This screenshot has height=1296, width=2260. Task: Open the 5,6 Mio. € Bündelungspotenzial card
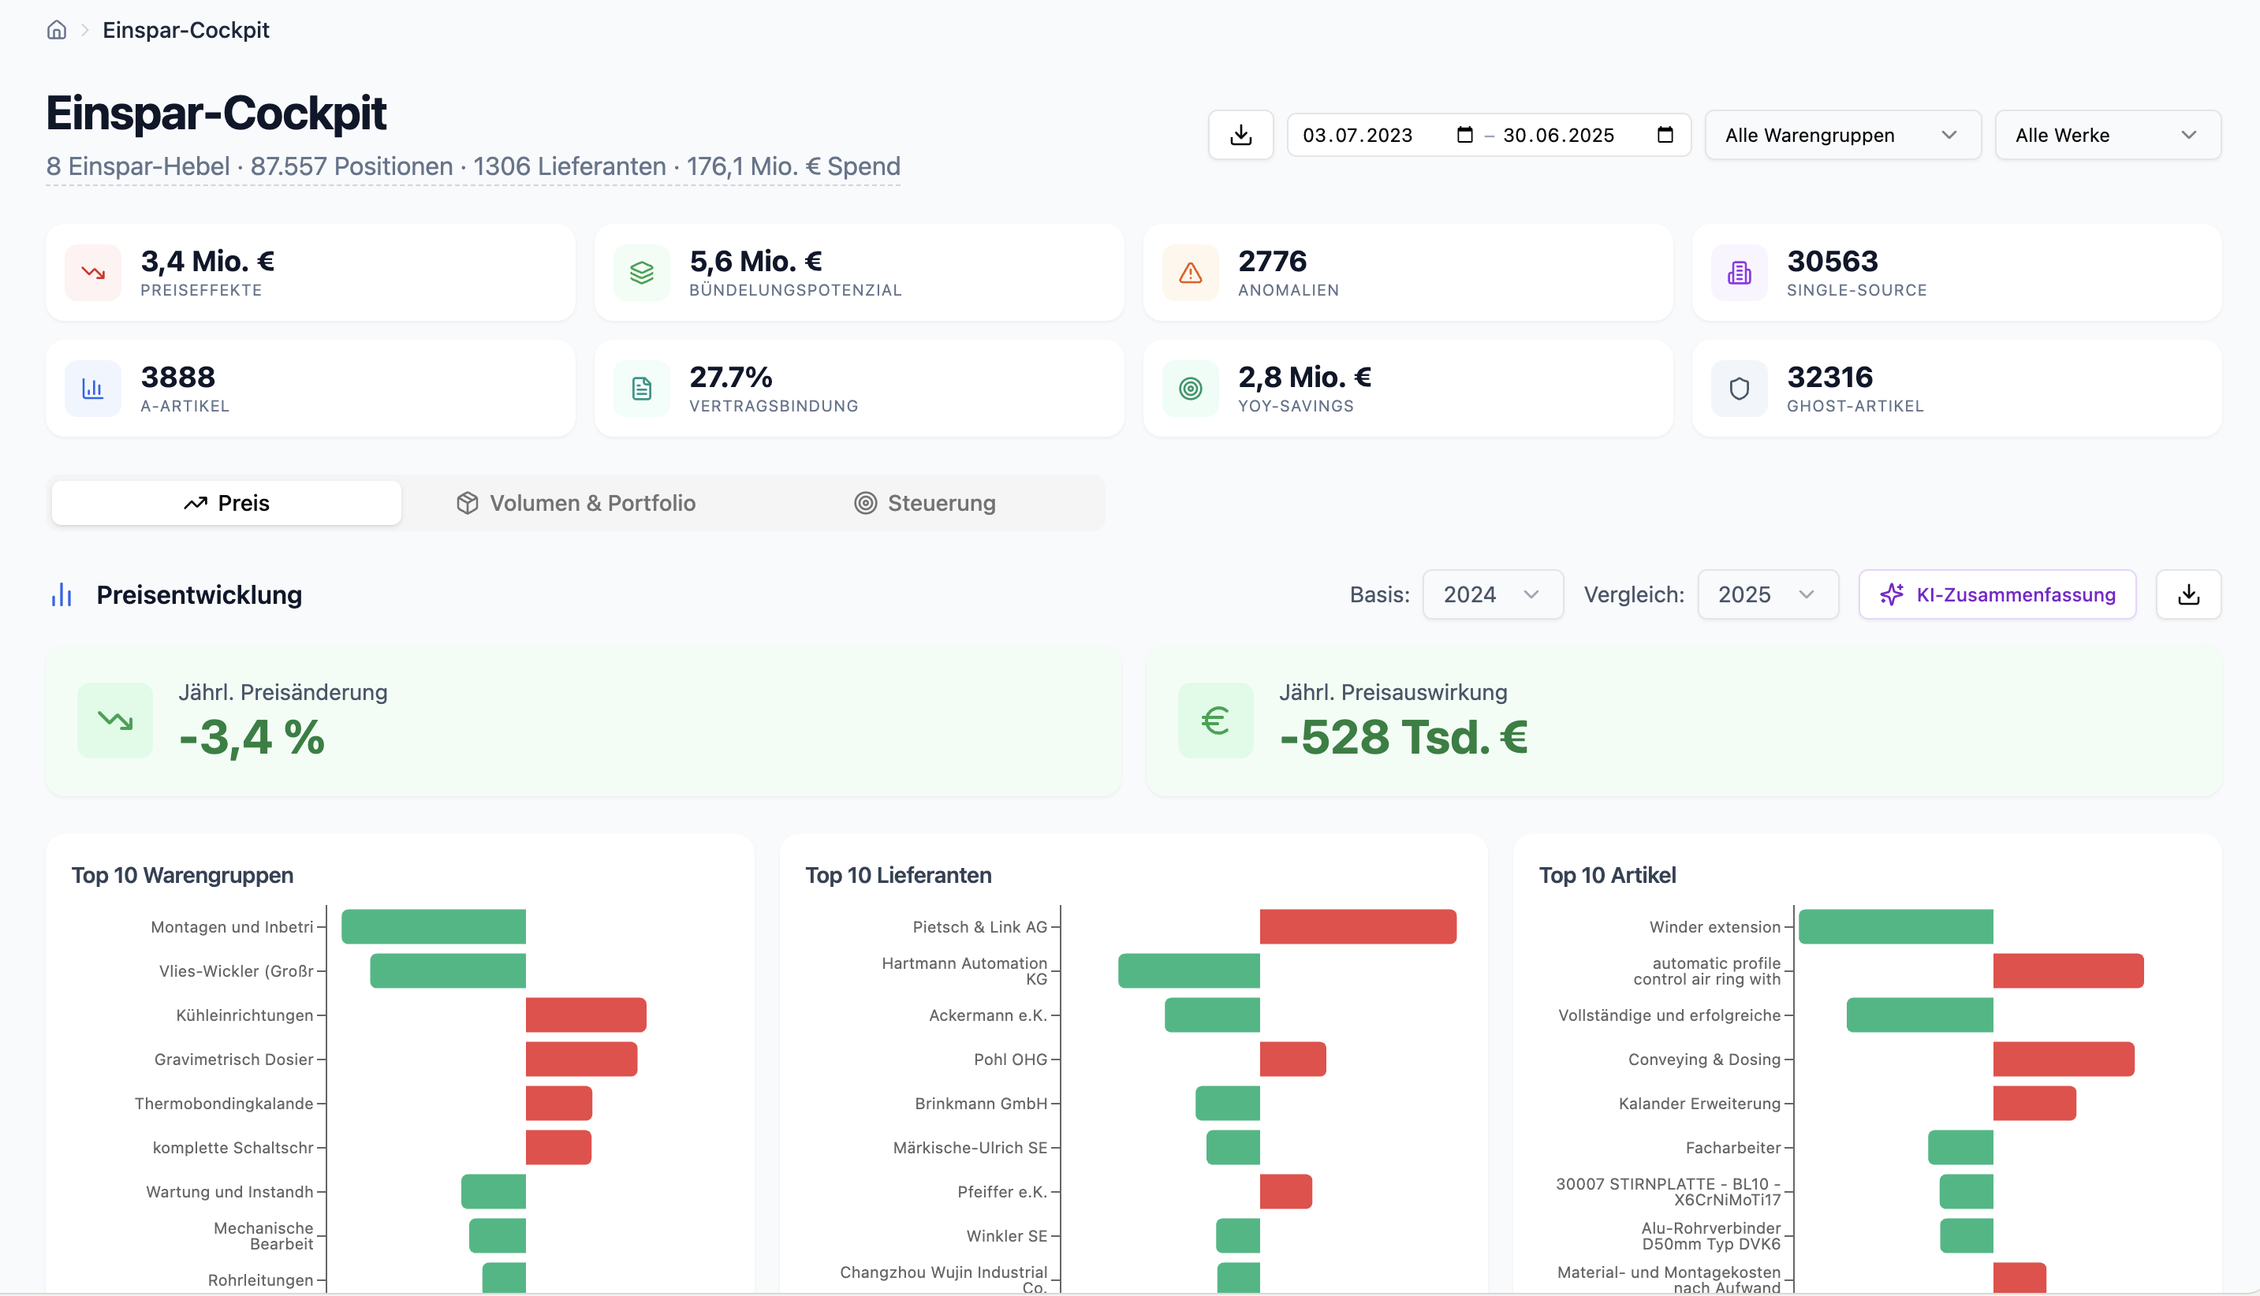click(x=858, y=273)
